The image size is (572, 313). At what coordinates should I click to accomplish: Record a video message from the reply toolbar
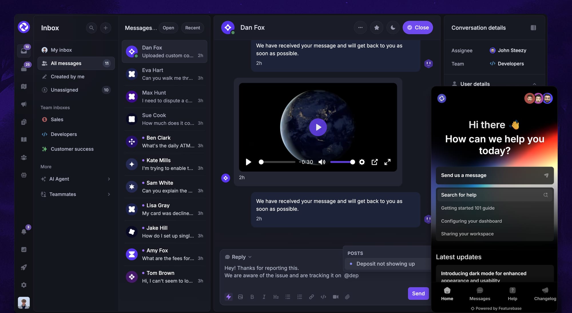[335, 297]
